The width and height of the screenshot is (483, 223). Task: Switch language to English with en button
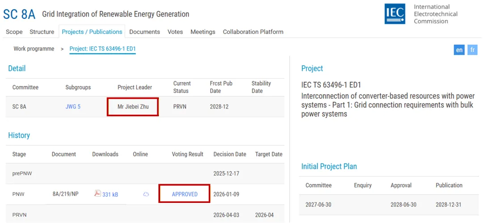[x=459, y=50]
